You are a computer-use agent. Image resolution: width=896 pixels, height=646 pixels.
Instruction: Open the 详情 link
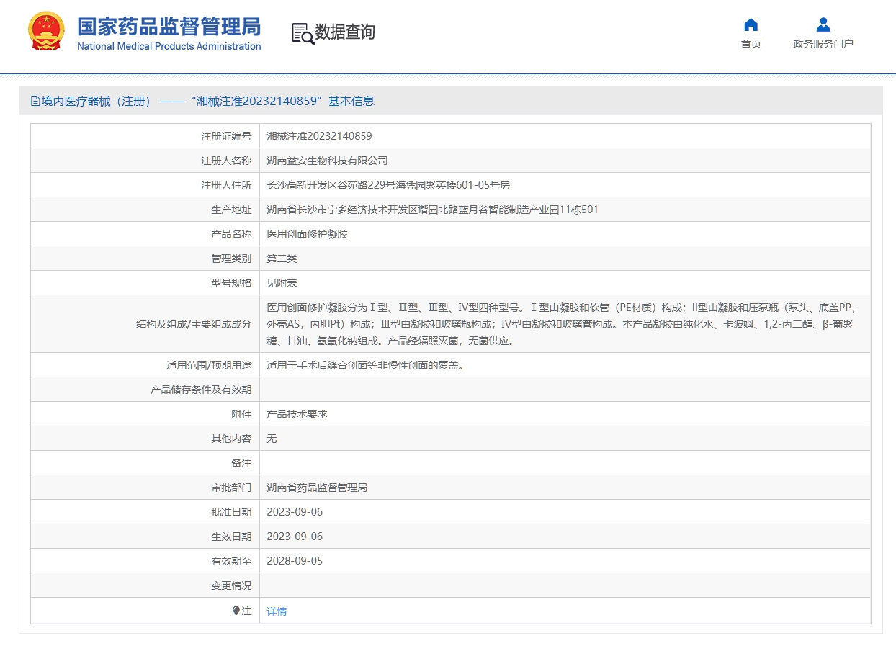click(x=277, y=611)
